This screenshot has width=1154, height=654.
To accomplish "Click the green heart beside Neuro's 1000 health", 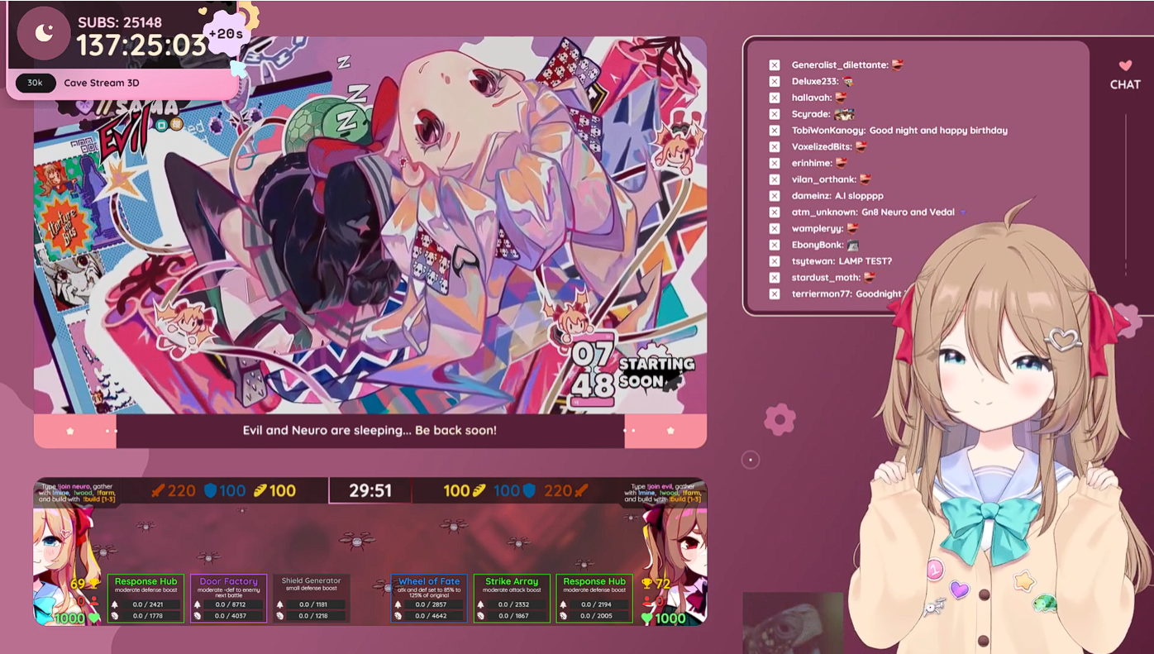I will tap(93, 618).
